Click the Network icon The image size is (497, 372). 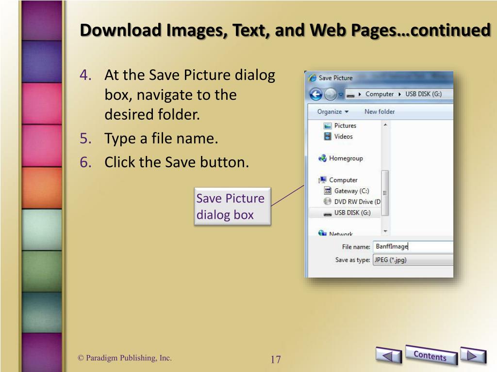[322, 233]
